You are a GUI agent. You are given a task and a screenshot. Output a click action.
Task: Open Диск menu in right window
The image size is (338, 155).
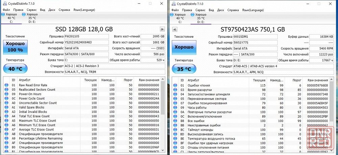(x=220, y=10)
